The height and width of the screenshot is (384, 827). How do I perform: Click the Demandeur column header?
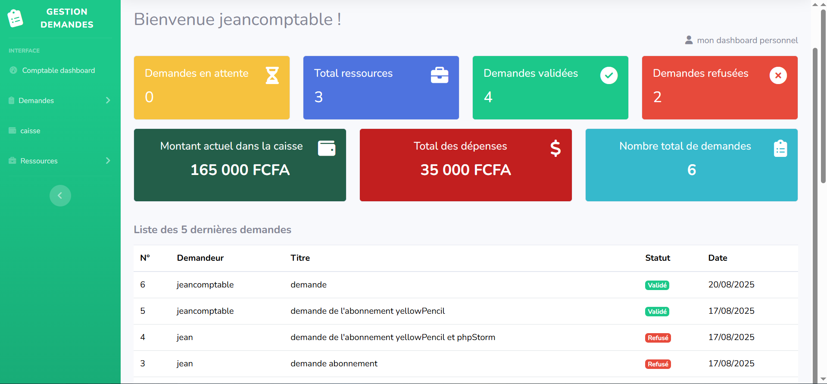200,258
